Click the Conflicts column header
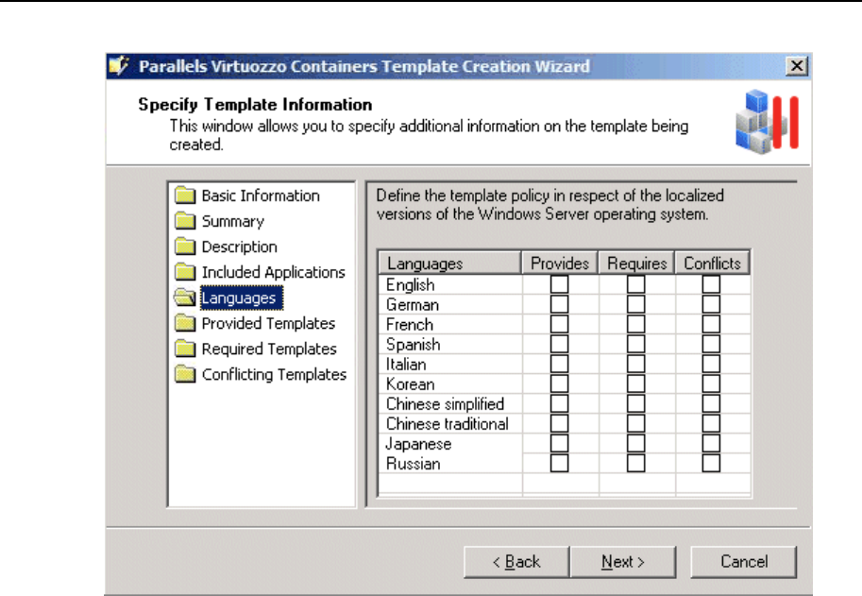The height and width of the screenshot is (596, 862). 713,264
